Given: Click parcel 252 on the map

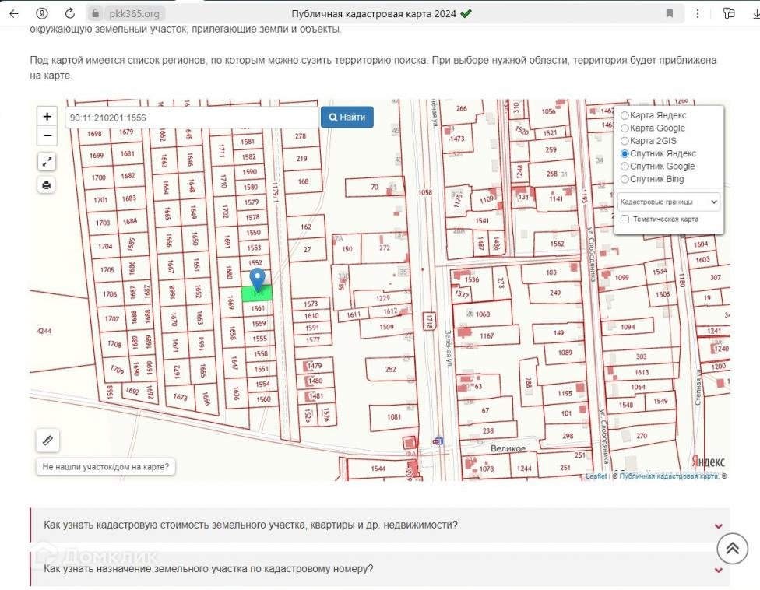Looking at the screenshot, I should point(391,369).
